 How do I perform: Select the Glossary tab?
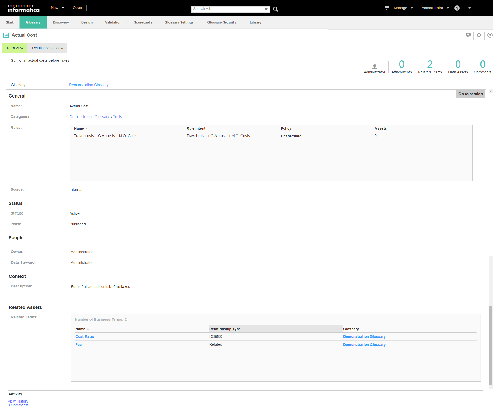(33, 22)
